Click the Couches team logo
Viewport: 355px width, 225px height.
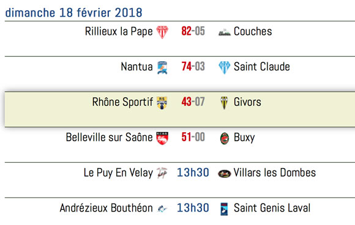225,32
